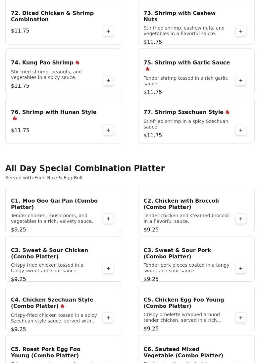
Task: Open Shrimp with Garlic Sauce title
Action: click(186, 63)
